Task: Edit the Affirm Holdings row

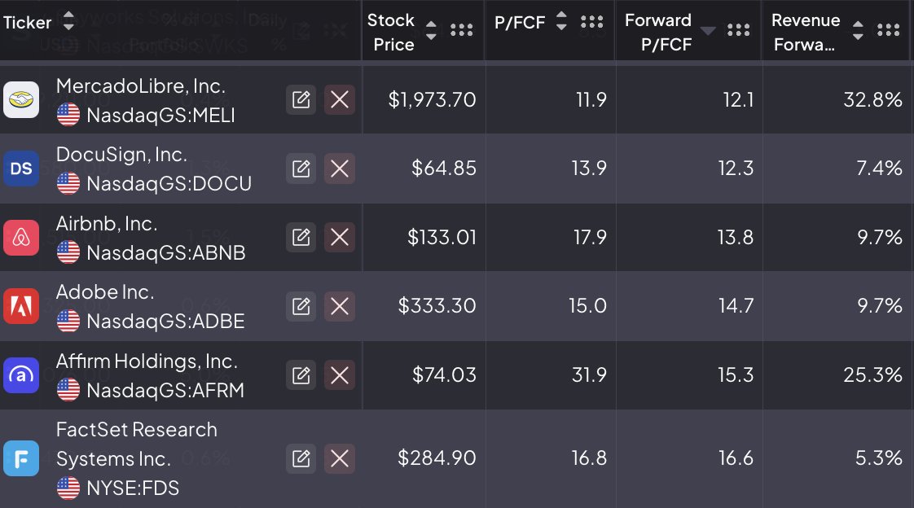Action: [x=301, y=375]
